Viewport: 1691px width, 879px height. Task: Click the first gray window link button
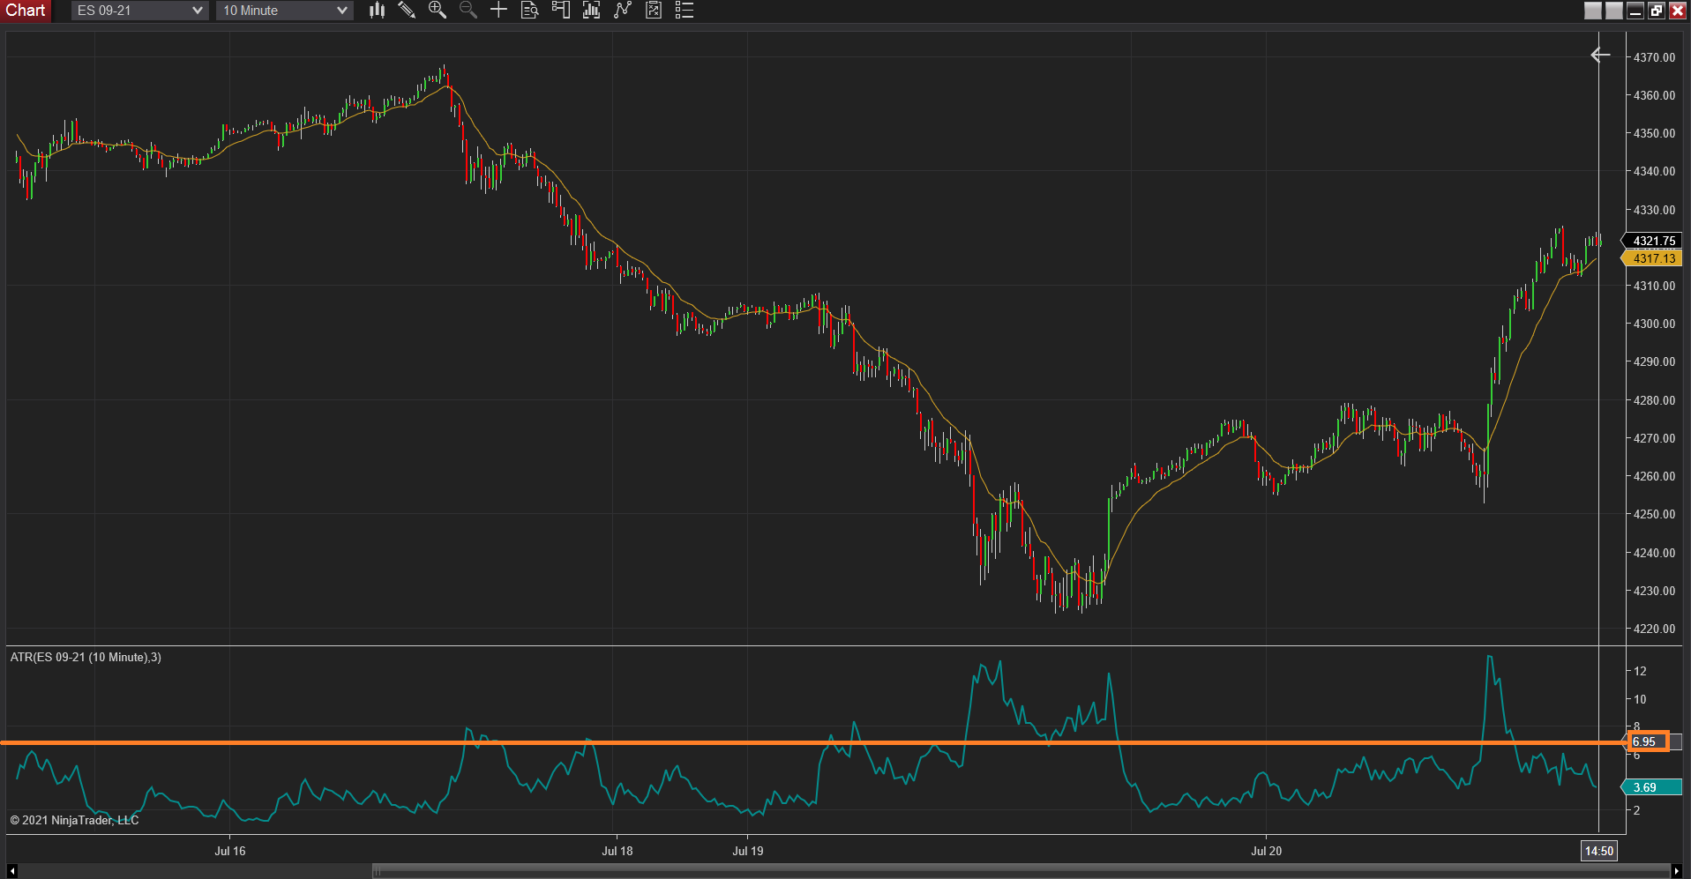tap(1593, 11)
